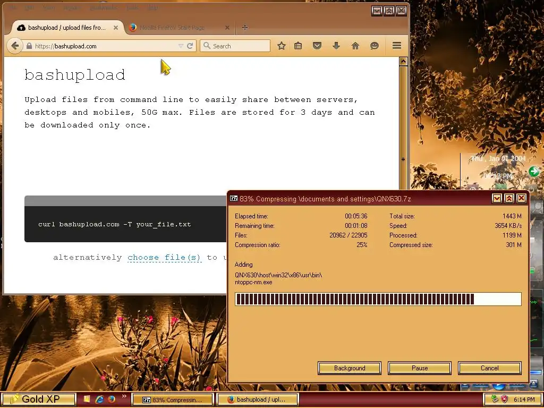The height and width of the screenshot is (408, 544).
Task: Launch Firefox from the quick launch bar
Action: pos(111,399)
